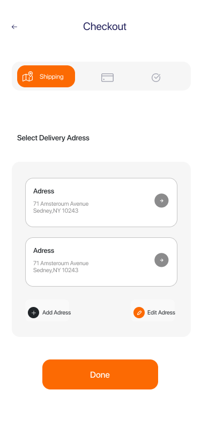Click the Adress title in first card
Screen dimensions: 201x435
point(44,191)
